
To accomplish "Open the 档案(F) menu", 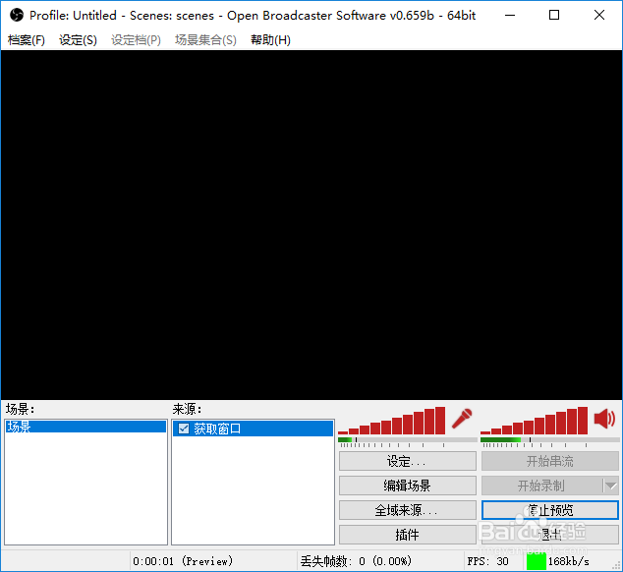I will (27, 40).
